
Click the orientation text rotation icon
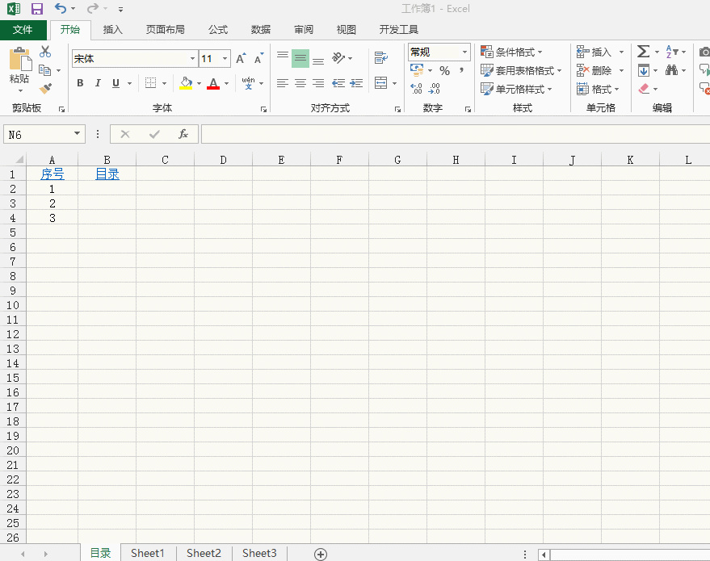pyautogui.click(x=338, y=57)
